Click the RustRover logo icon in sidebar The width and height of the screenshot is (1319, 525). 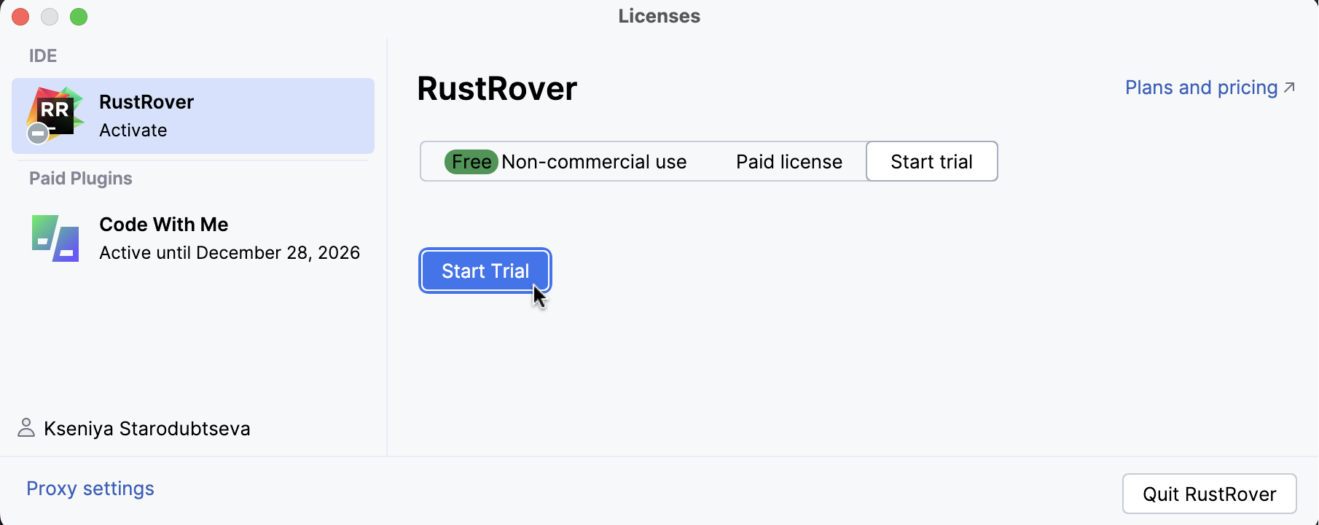click(x=55, y=115)
